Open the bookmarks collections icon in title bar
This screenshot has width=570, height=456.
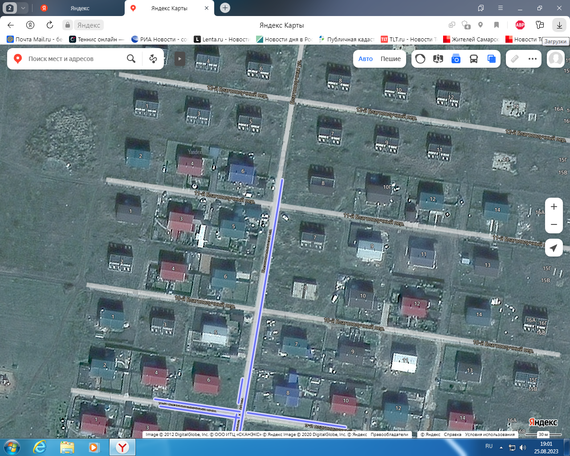click(x=481, y=8)
